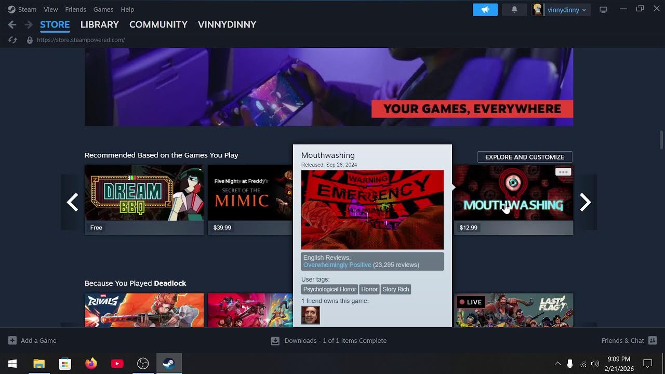
Task: Click the 'Because You Played Deadlock' heading
Action: coord(135,283)
